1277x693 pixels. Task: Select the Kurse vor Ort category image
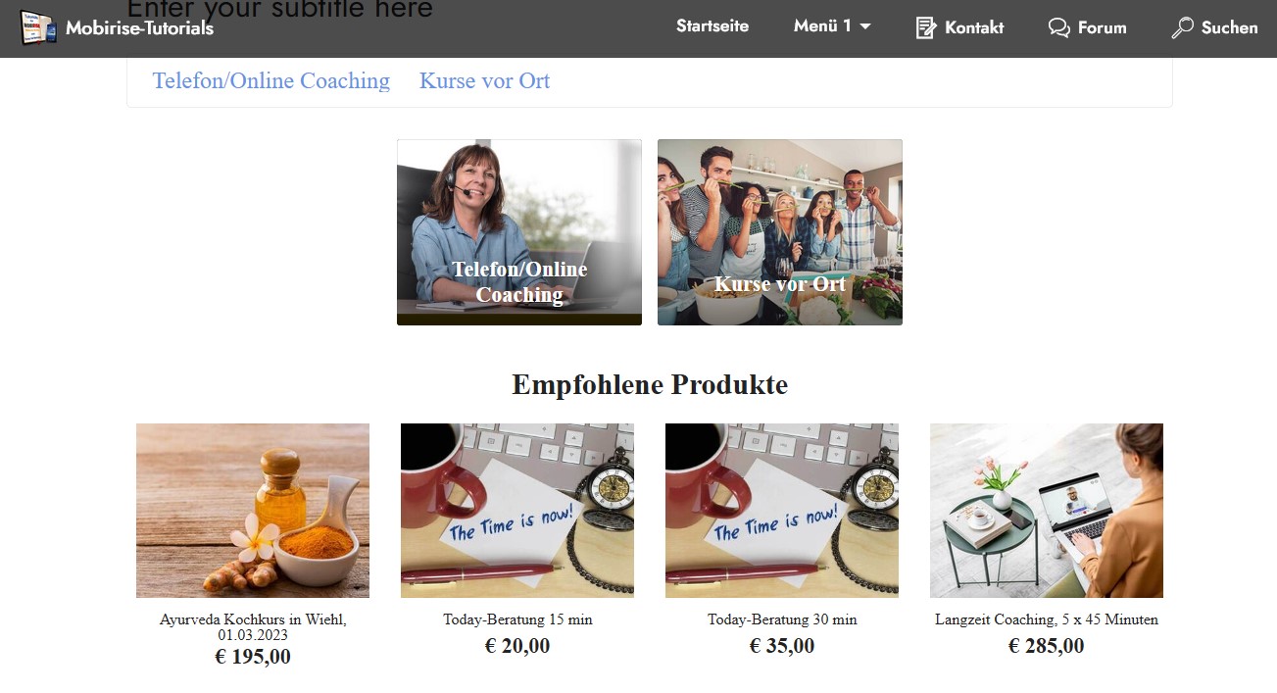[780, 232]
